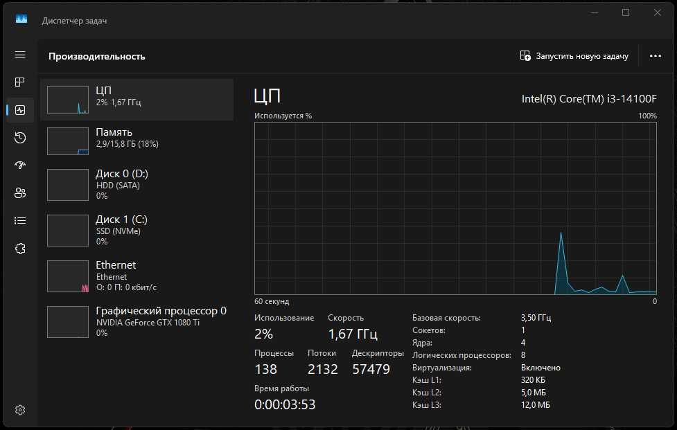
Task: Click the L3 cache value 12,0 МБ
Action: [x=536, y=405]
